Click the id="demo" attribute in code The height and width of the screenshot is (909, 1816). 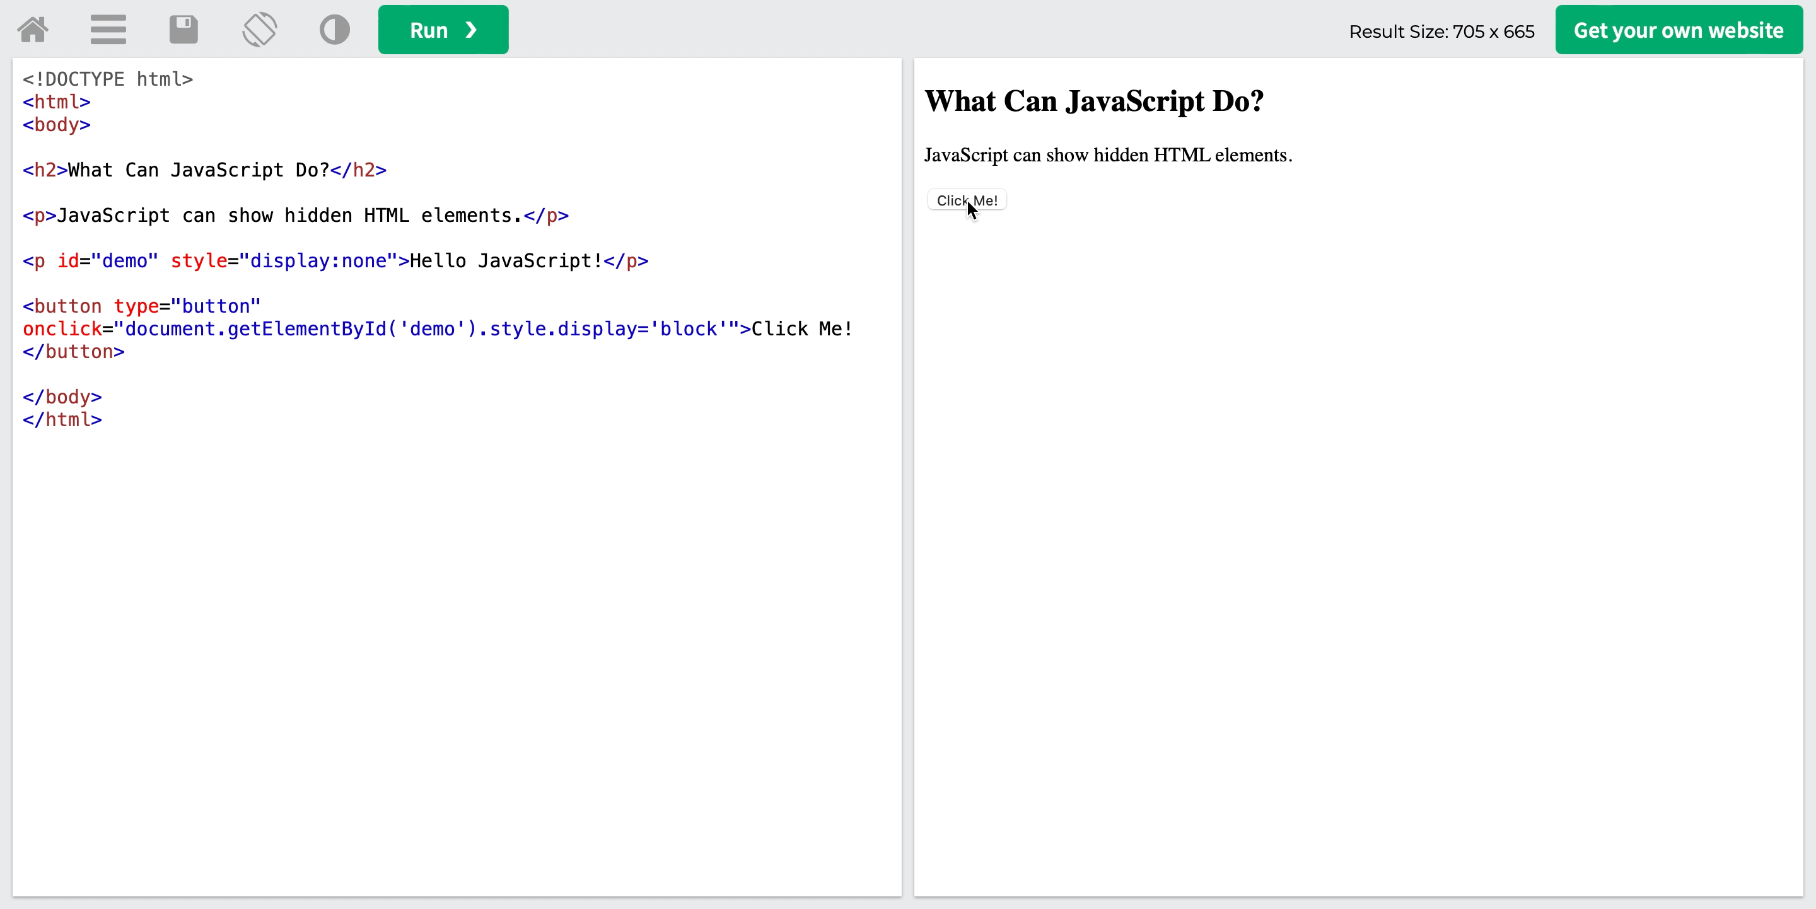[x=107, y=261]
